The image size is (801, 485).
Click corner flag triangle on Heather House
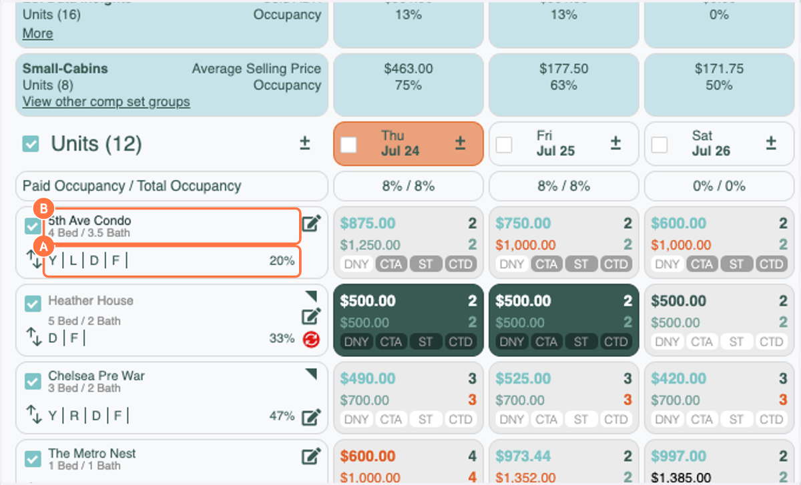[x=311, y=296]
